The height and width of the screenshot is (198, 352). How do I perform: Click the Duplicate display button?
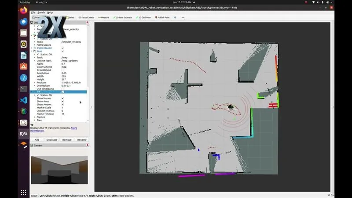pos(51,139)
